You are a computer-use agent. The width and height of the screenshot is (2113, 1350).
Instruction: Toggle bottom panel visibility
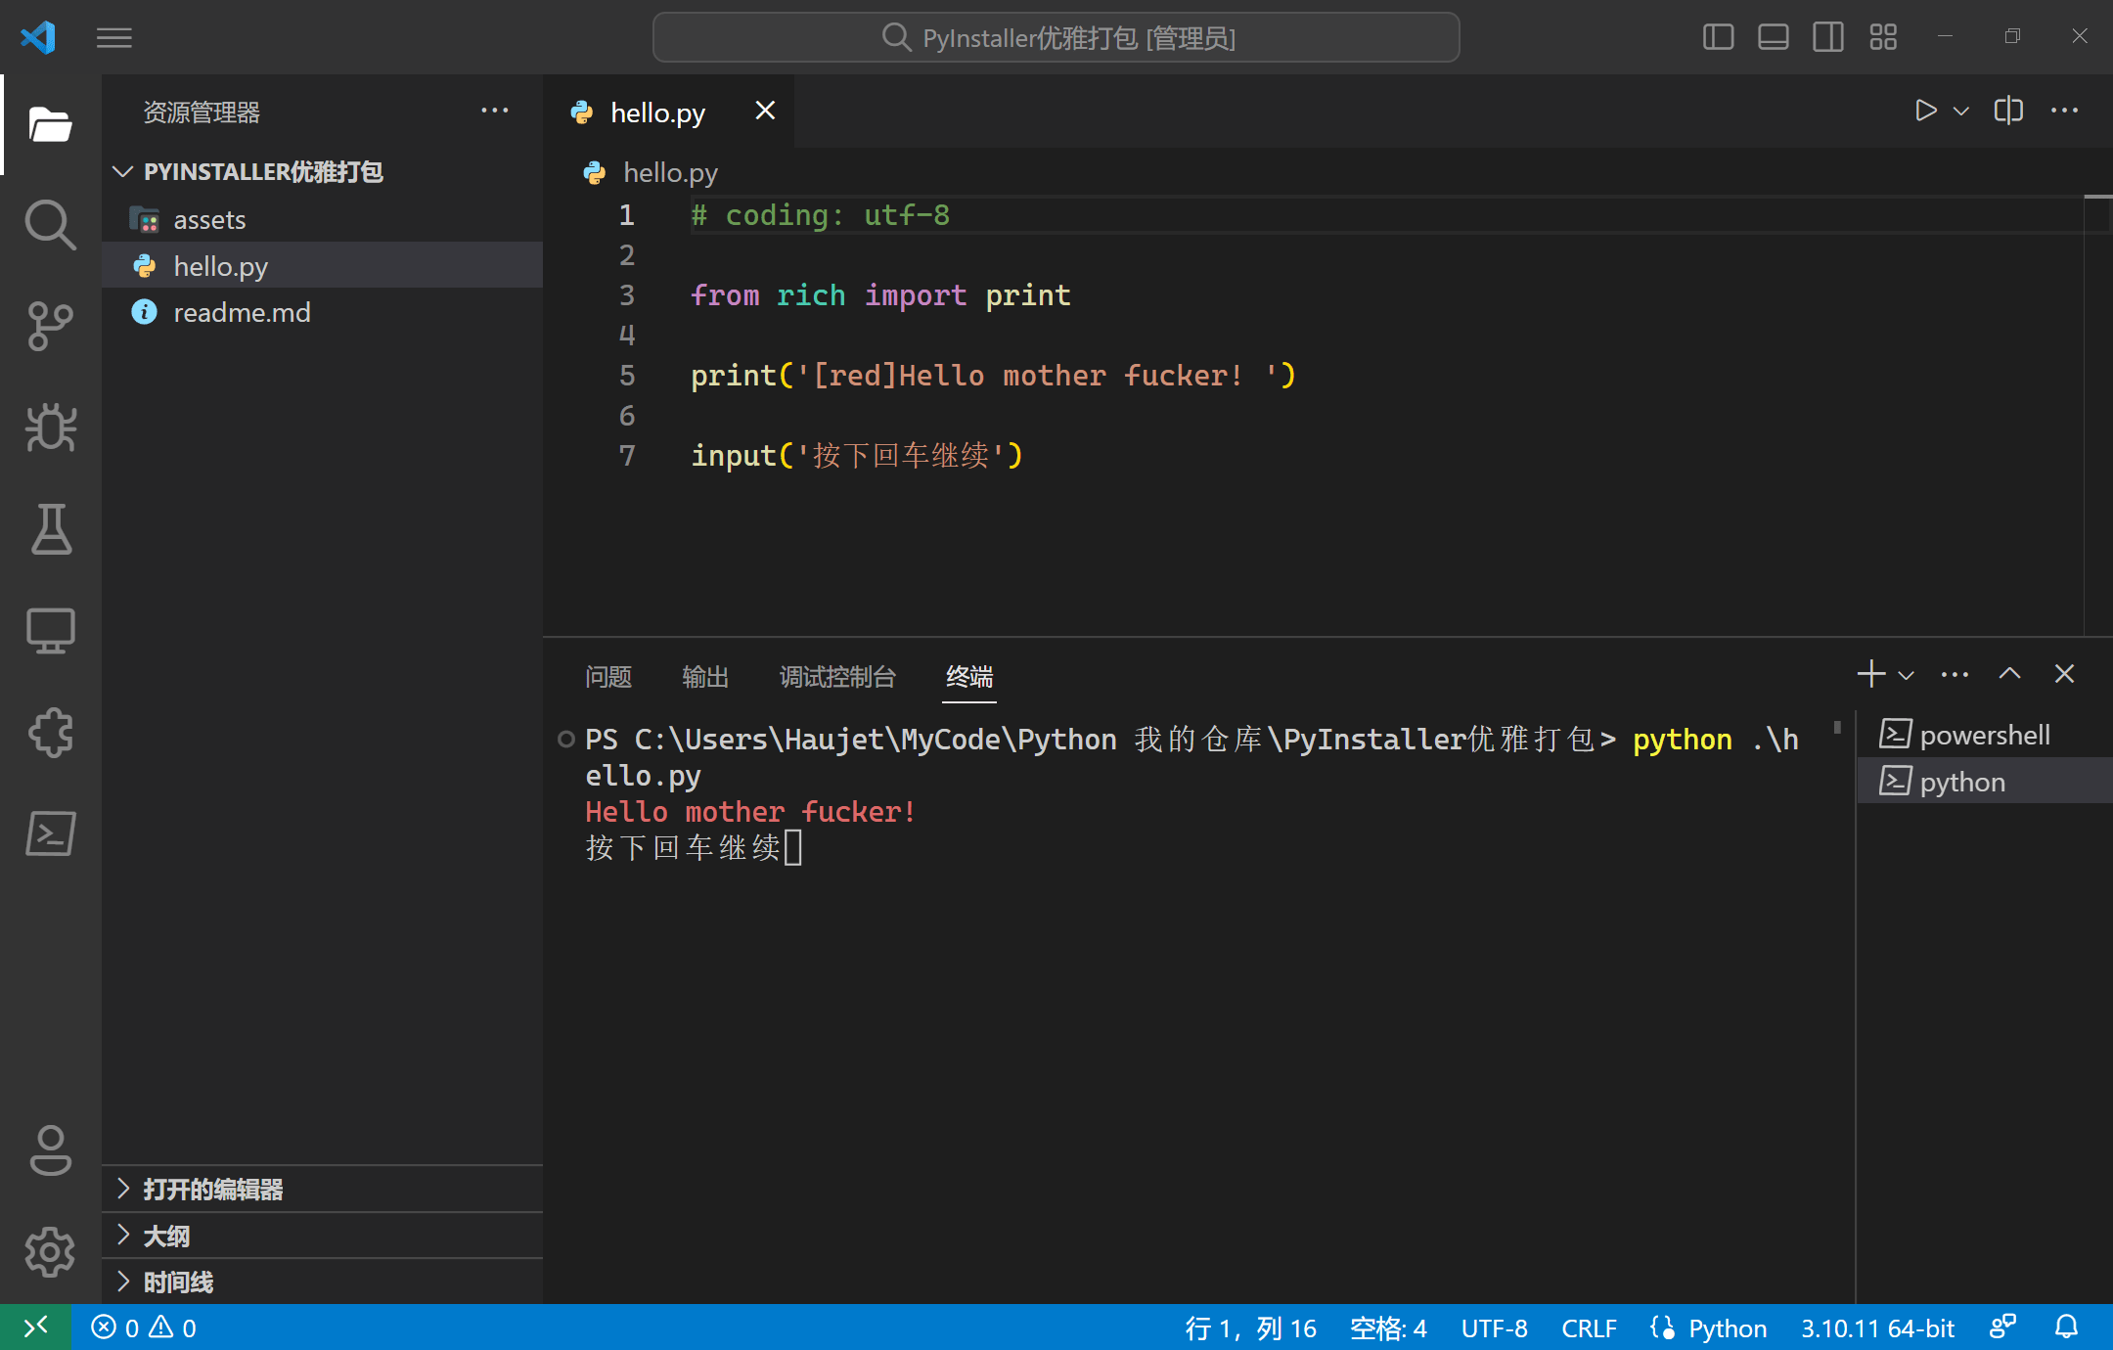click(1773, 37)
